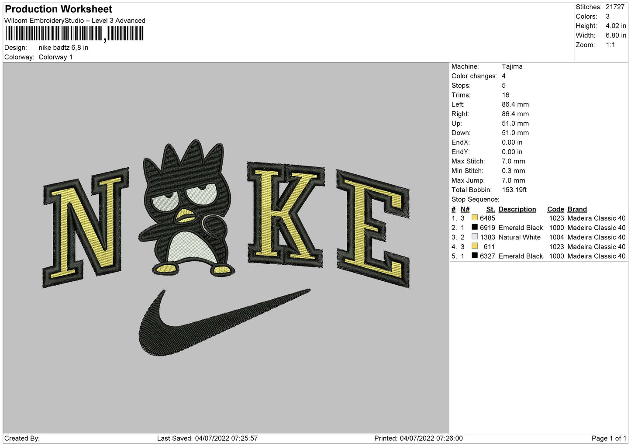Click the yellow swatch for thread 6485
631x446 pixels.
point(475,218)
